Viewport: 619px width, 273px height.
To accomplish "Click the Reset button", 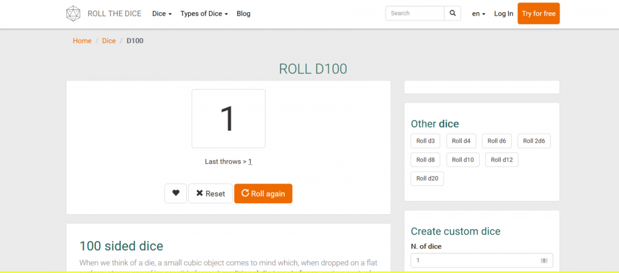I will [210, 193].
